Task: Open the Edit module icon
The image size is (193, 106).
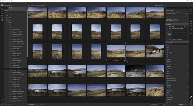Action: tap(191, 13)
